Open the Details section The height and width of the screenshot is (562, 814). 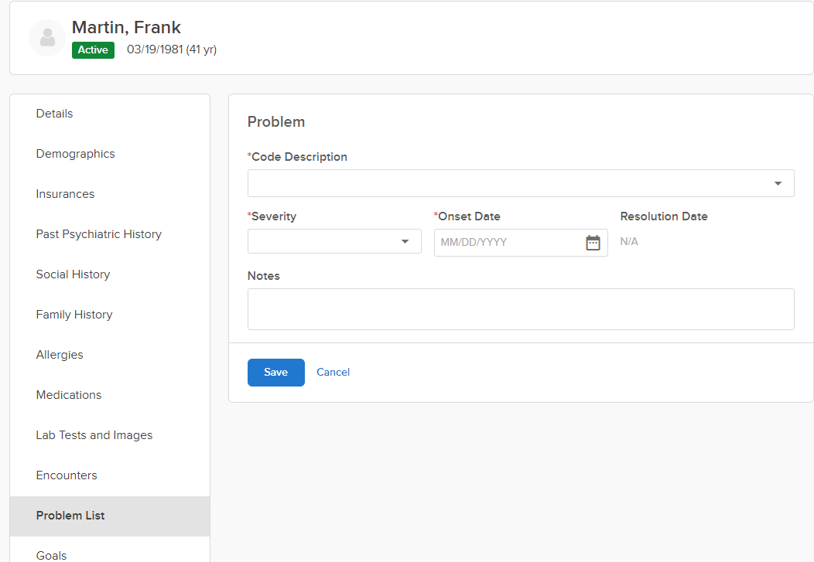point(54,114)
